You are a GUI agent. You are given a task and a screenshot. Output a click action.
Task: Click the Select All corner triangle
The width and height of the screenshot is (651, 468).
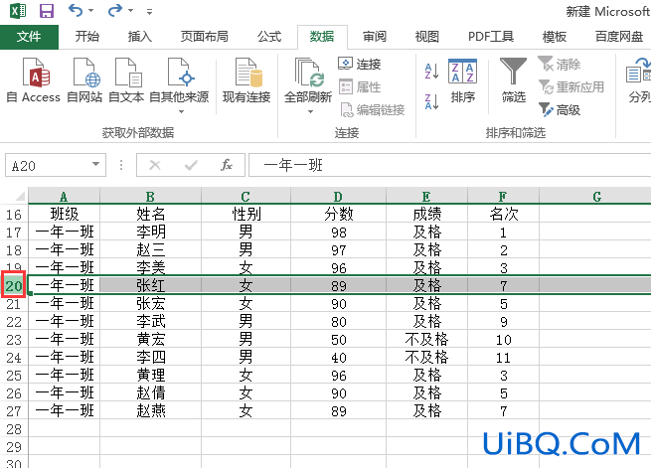(19, 197)
